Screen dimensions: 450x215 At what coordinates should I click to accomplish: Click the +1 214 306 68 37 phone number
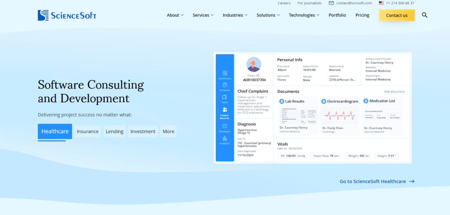tap(400, 3)
